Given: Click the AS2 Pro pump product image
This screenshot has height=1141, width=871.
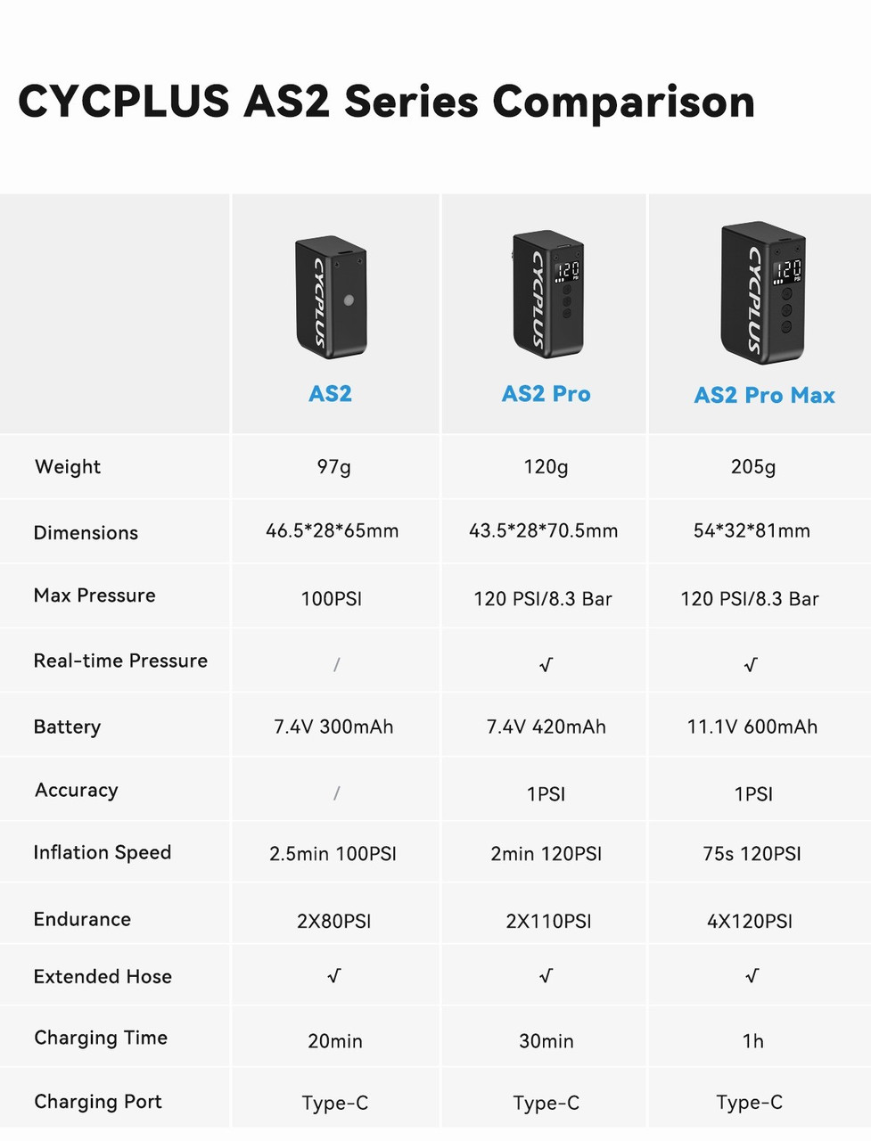Looking at the screenshot, I should (x=547, y=294).
